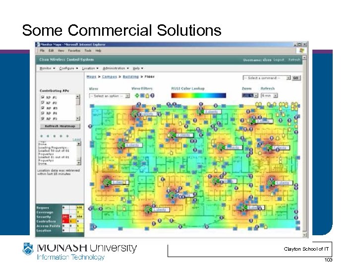Expand the Location menu

(x=90, y=68)
